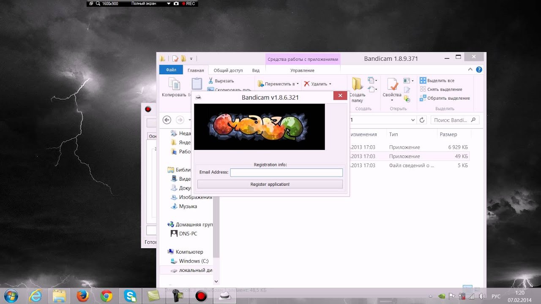Open Firefox from the taskbar
This screenshot has height=304, width=541.
tap(83, 296)
